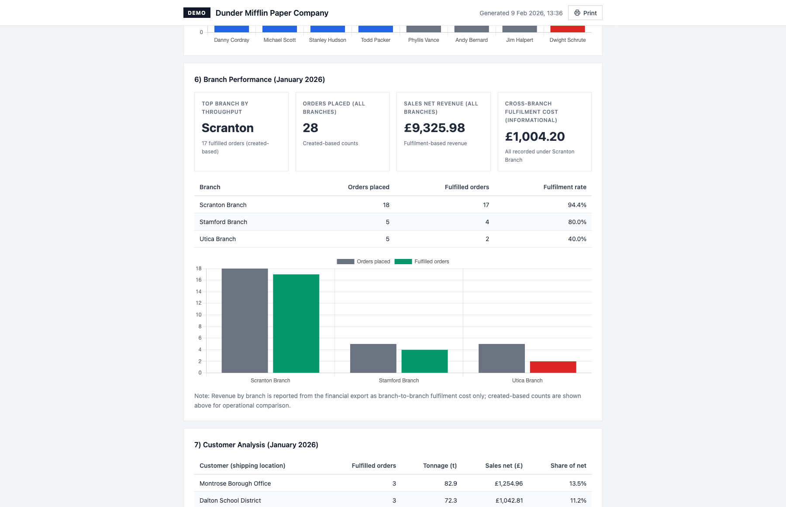
Task: Open the Top Branch by Throughput card
Action: click(x=241, y=131)
